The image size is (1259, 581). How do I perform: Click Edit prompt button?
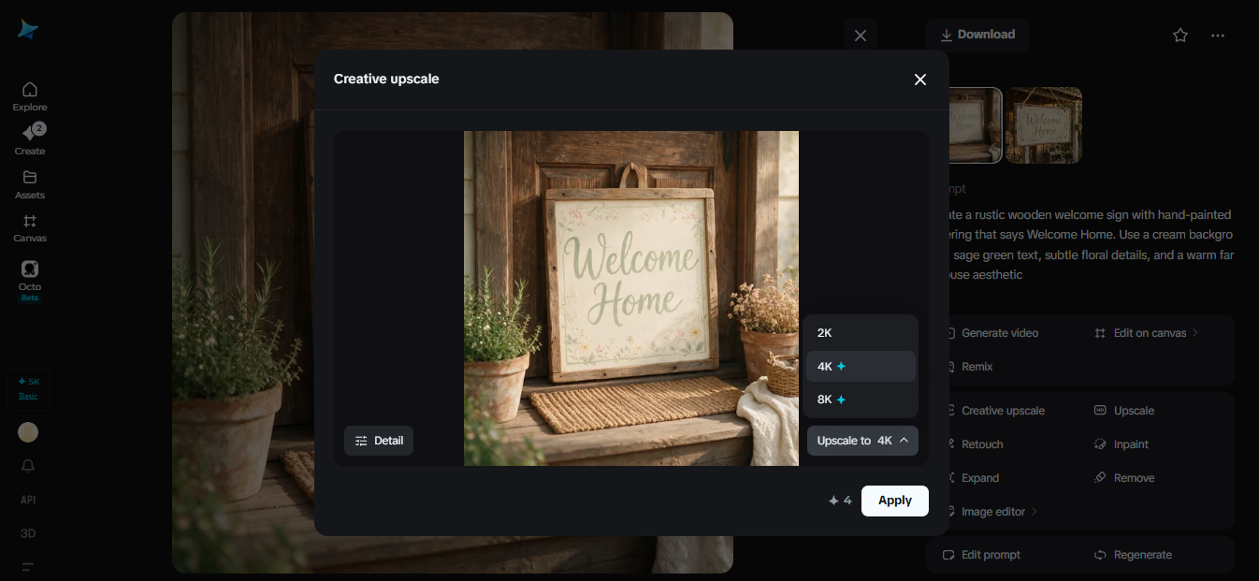point(982,555)
